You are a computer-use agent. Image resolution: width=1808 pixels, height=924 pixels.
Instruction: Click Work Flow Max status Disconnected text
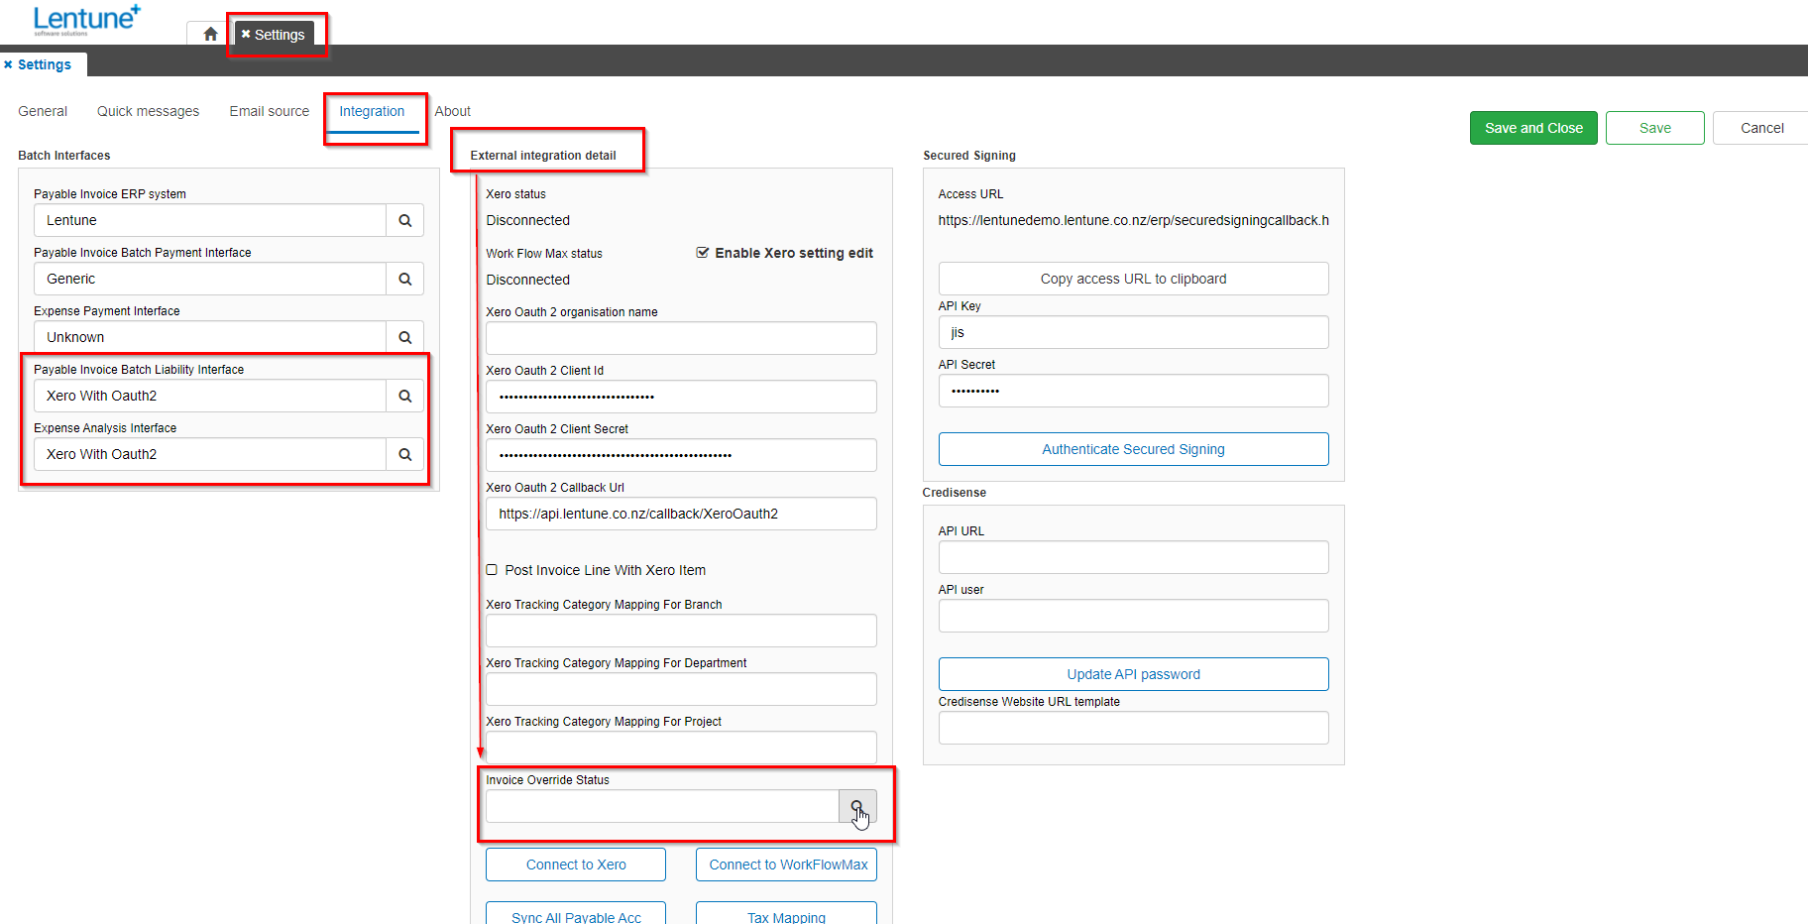tap(528, 280)
